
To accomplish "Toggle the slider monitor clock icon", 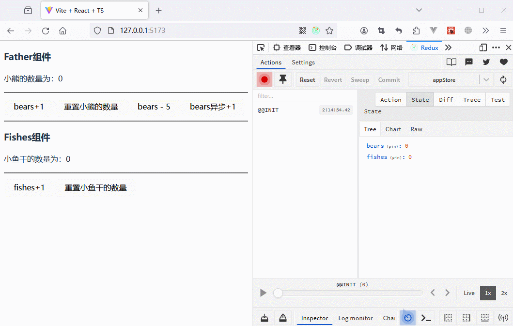I will (x=408, y=318).
